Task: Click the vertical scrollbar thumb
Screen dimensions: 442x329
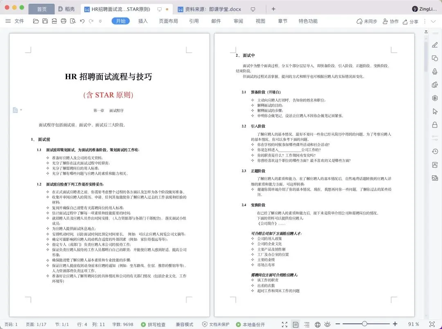Action: pos(426,56)
